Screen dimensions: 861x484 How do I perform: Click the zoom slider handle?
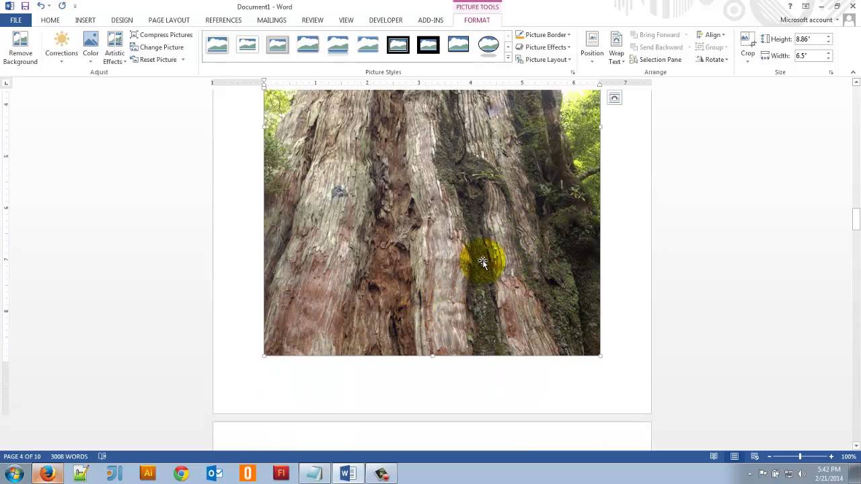tap(800, 456)
